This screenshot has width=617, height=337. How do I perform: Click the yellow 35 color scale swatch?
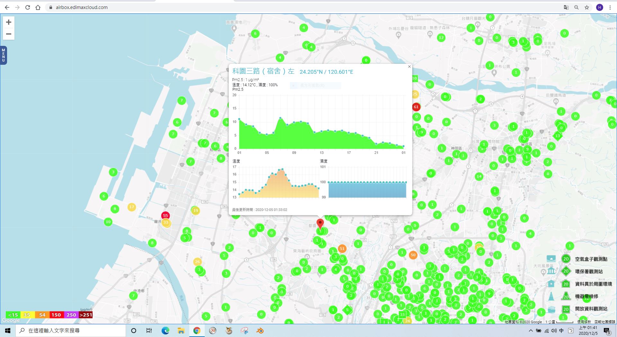[27, 315]
